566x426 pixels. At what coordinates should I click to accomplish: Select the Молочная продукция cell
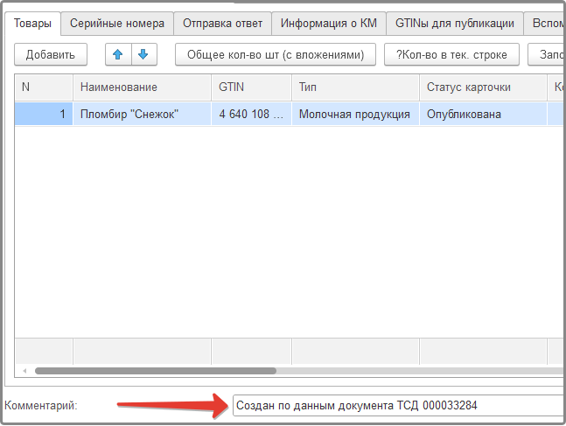pos(355,114)
